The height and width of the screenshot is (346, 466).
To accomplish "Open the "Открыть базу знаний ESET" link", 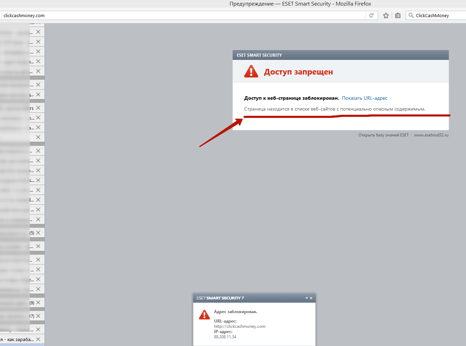I will [384, 135].
